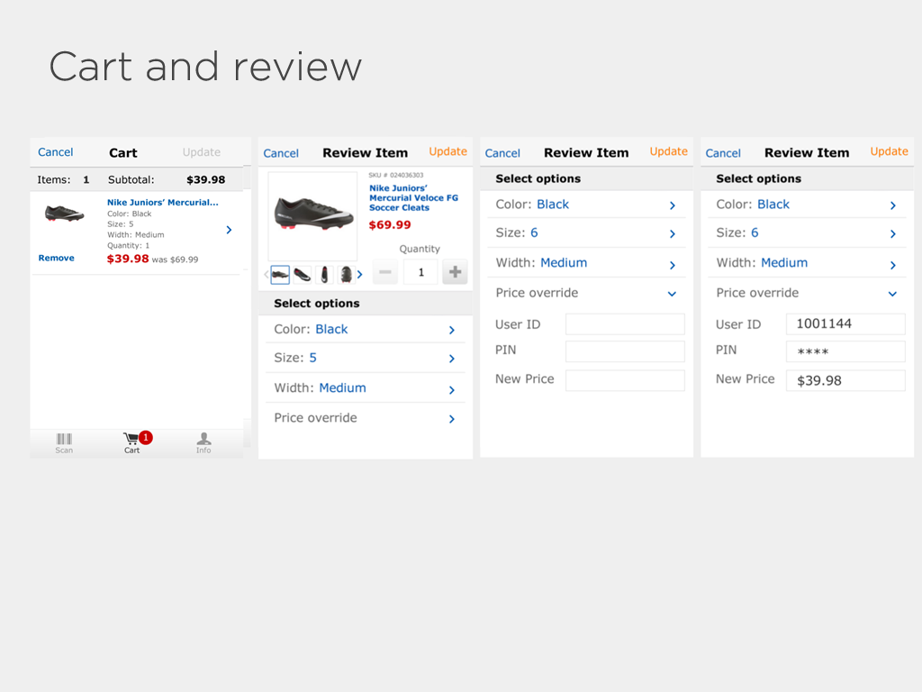
Task: Click the empty New Price field
Action: pyautogui.click(x=625, y=380)
